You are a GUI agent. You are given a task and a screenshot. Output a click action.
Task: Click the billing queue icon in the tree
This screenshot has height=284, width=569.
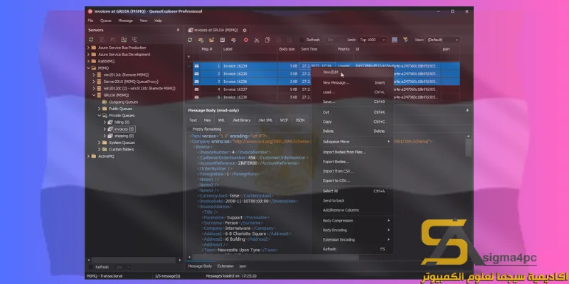(110, 122)
